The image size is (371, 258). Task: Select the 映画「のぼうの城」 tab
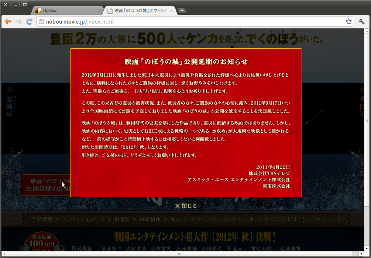pyautogui.click(x=141, y=11)
